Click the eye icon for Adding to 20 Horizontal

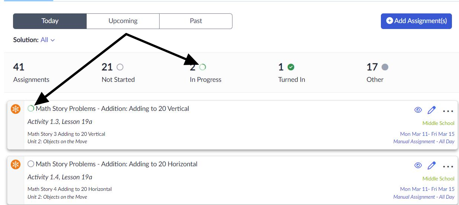[x=418, y=166]
